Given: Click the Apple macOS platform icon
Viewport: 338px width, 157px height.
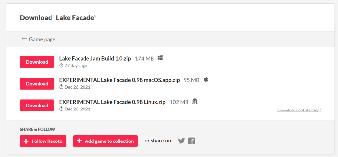Looking at the screenshot, I should coord(206,79).
